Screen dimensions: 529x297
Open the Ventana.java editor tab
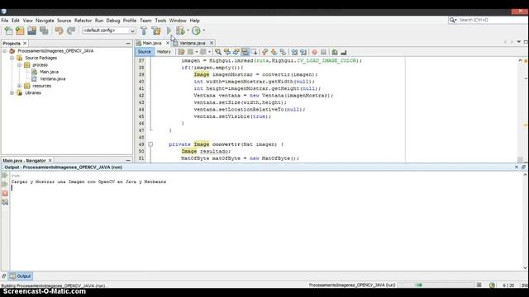[x=193, y=43]
